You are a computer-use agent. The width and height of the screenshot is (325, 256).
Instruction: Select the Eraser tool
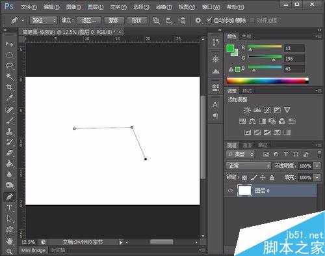(9, 153)
